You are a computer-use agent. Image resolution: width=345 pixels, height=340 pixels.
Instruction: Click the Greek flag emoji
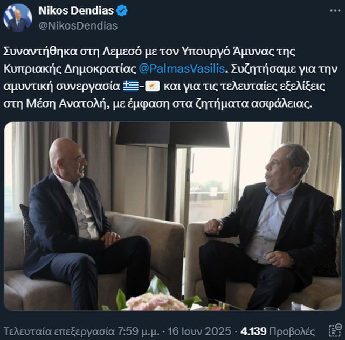coord(130,86)
